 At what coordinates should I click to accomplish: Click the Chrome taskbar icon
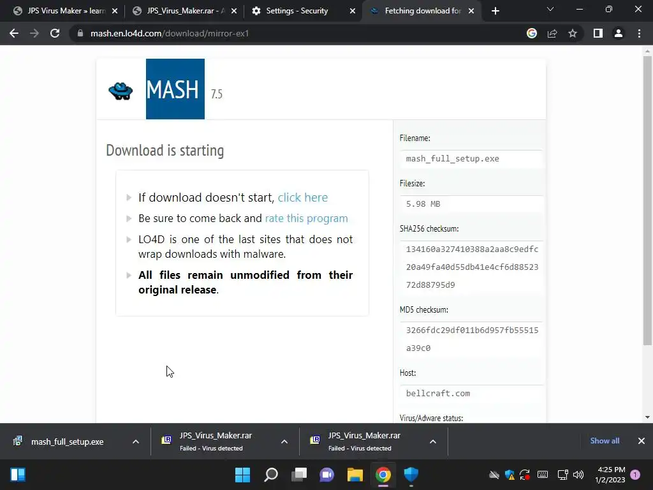(383, 475)
